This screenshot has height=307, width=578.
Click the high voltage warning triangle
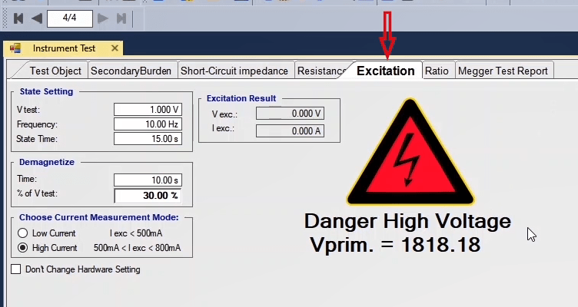coord(406,153)
